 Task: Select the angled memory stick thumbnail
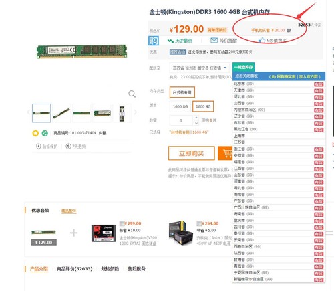click(61, 113)
